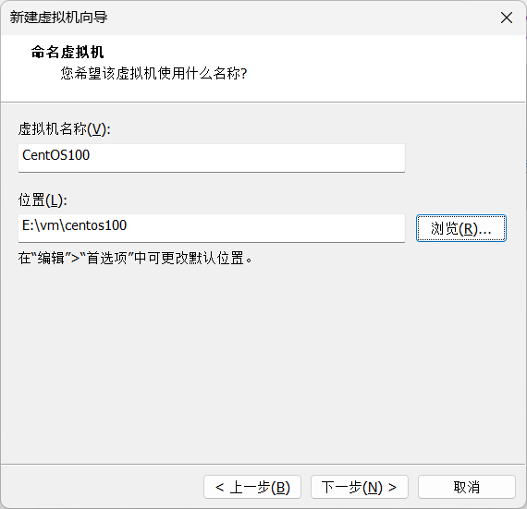Select the 虚拟机名称(V): label
527x509 pixels.
(64, 129)
